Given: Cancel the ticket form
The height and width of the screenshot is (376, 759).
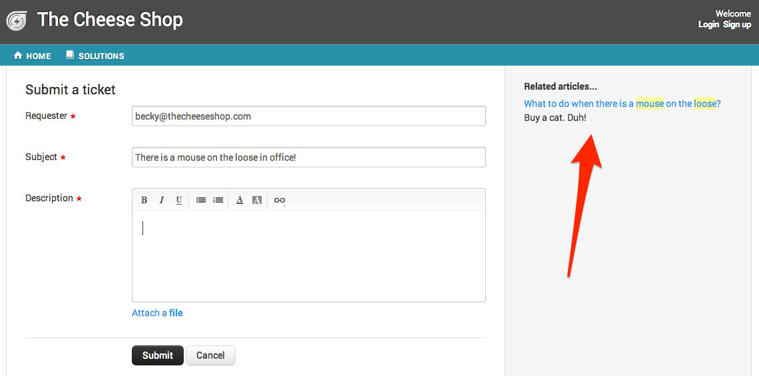Looking at the screenshot, I should tap(210, 355).
